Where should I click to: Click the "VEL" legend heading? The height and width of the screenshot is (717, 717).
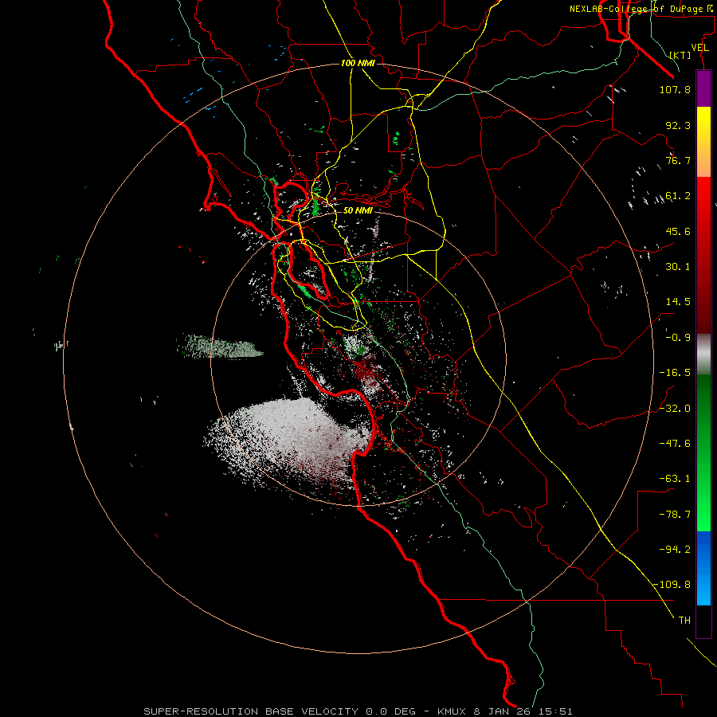[x=699, y=48]
